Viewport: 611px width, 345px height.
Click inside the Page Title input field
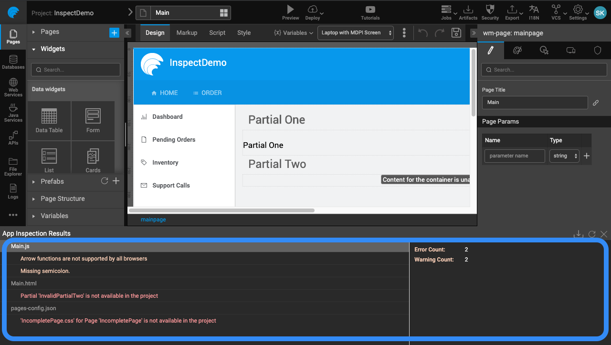(x=535, y=102)
